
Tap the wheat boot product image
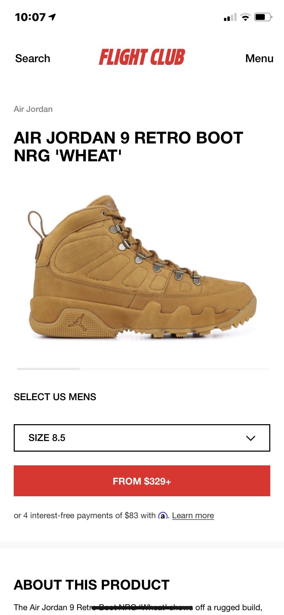[x=142, y=268]
